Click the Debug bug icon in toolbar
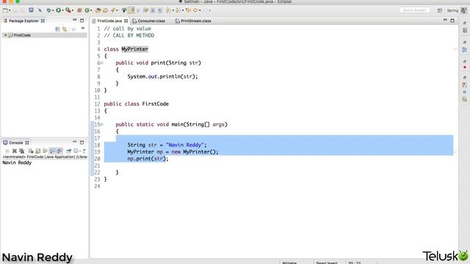The image size is (470, 264). pos(48,10)
